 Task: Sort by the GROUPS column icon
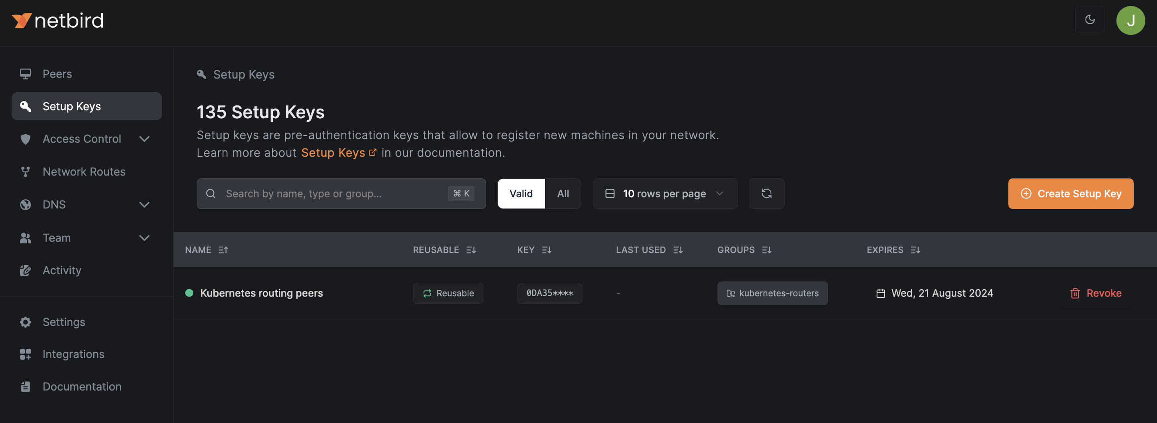tap(767, 250)
